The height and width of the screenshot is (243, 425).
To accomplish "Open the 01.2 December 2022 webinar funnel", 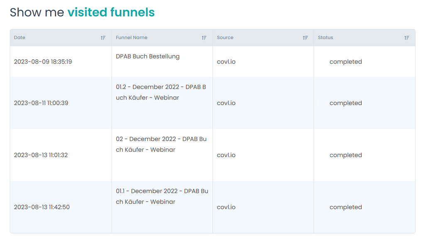I will [x=161, y=92].
